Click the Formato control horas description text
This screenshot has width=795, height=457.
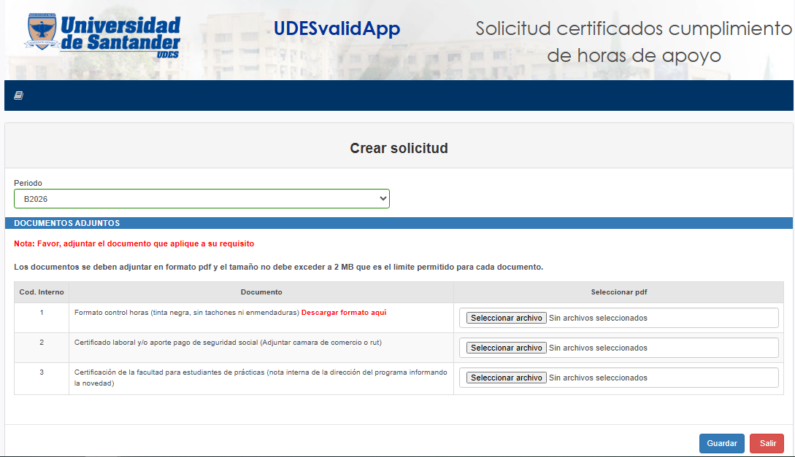[x=187, y=313]
